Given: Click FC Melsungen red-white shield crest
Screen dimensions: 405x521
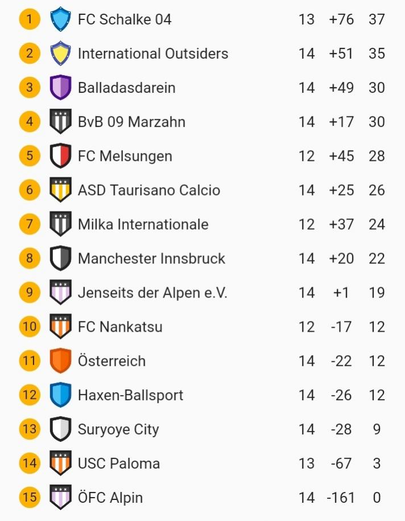Looking at the screenshot, I should click(60, 156).
